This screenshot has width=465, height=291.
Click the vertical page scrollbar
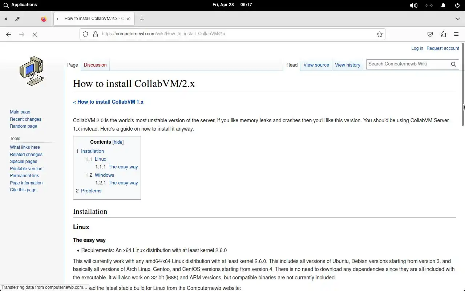coord(462,84)
